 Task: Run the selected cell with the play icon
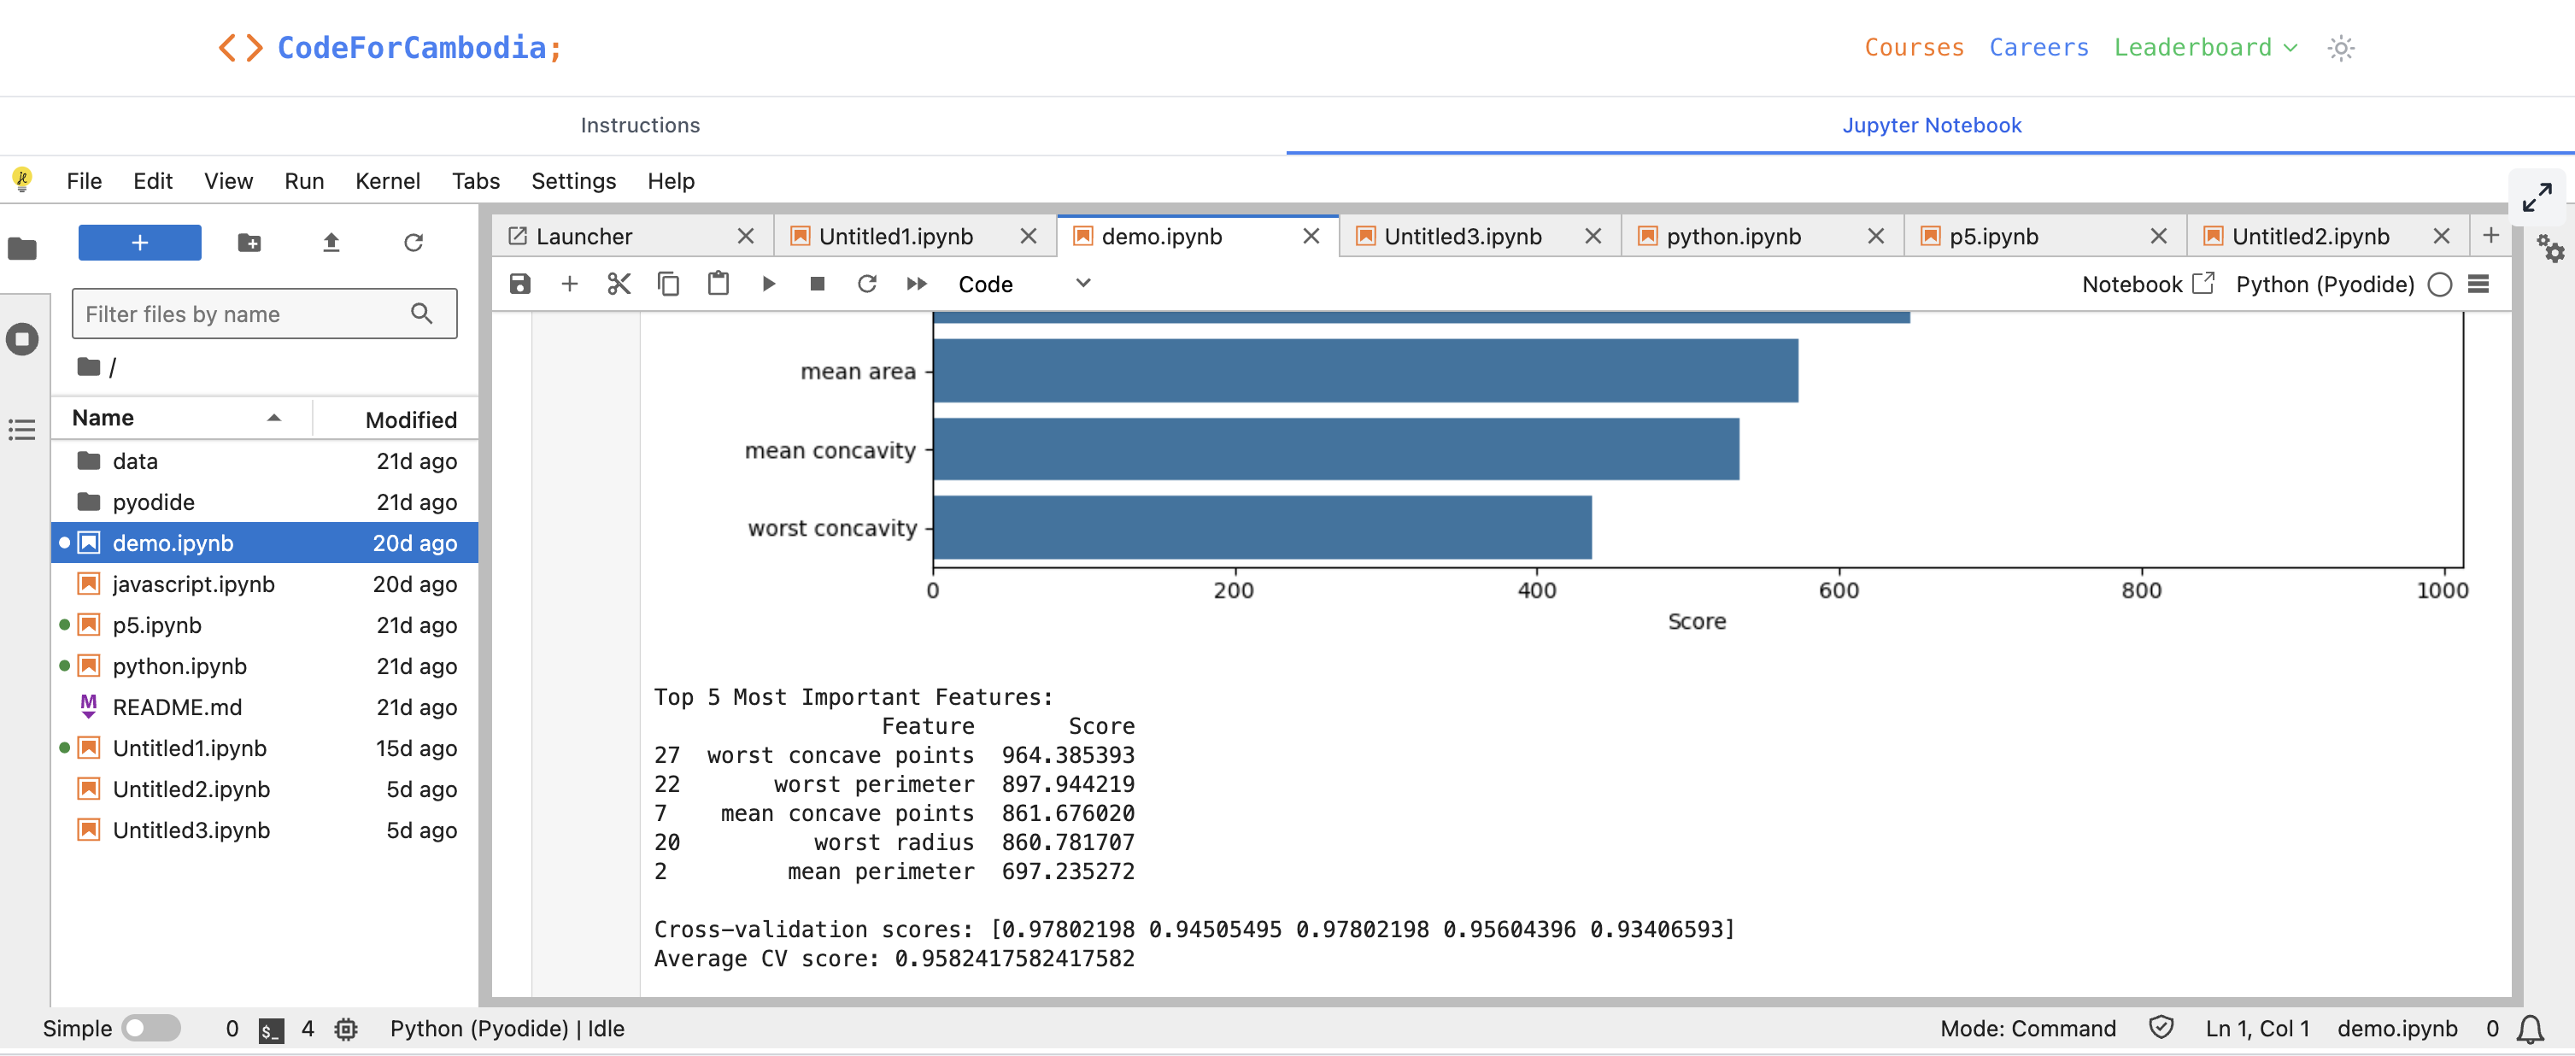tap(768, 284)
